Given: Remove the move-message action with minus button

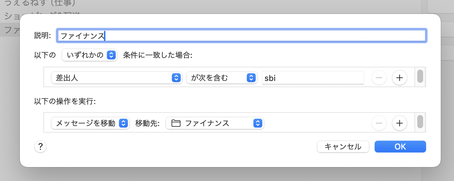Looking at the screenshot, I should tap(379, 123).
